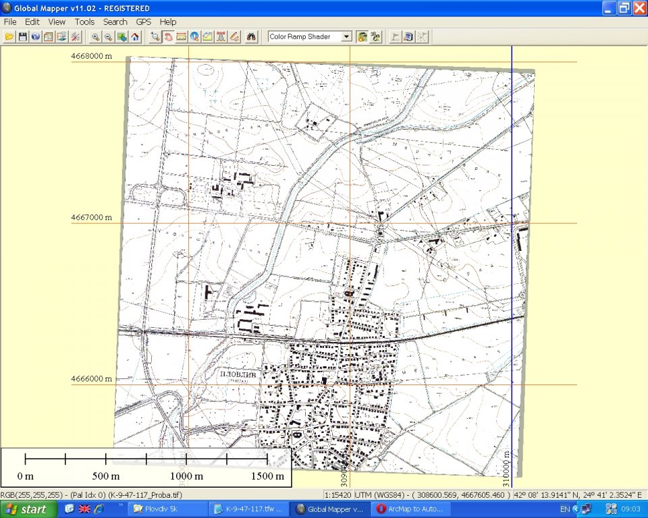This screenshot has height=518, width=648.
Task: Click the Save workspace disk icon
Action: pyautogui.click(x=22, y=37)
